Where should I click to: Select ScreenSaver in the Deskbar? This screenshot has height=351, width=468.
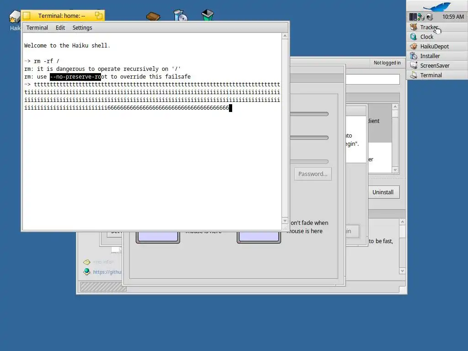(x=437, y=65)
